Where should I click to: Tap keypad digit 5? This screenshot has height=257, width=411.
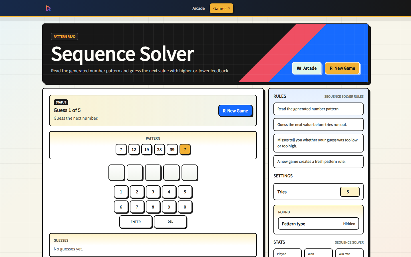pos(185,192)
